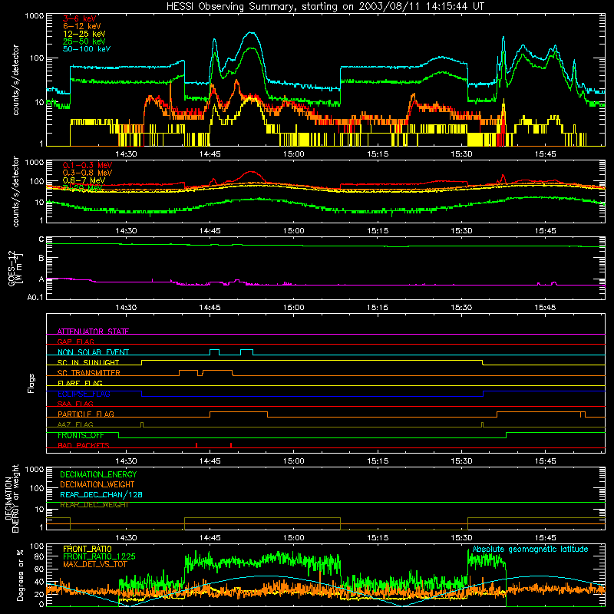Click the NON_SOLAR_EVENT flag label

coord(93,352)
